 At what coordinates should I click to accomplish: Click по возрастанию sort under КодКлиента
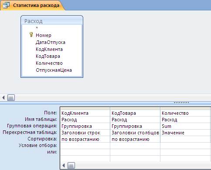[x=85, y=139]
